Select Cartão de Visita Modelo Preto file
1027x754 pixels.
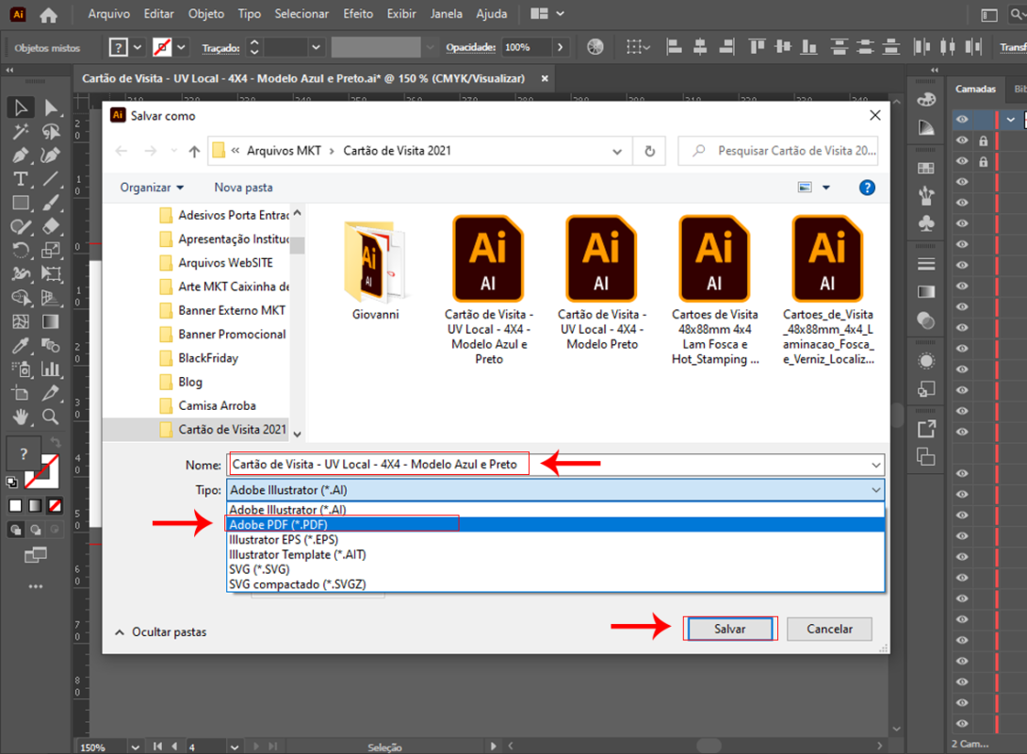coord(602,283)
